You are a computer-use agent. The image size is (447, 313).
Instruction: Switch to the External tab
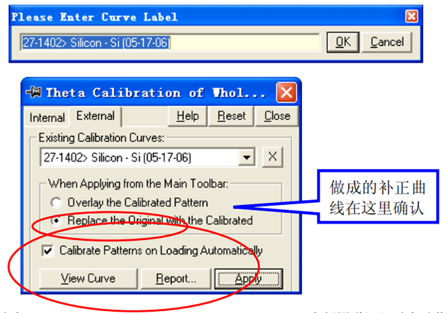96,116
